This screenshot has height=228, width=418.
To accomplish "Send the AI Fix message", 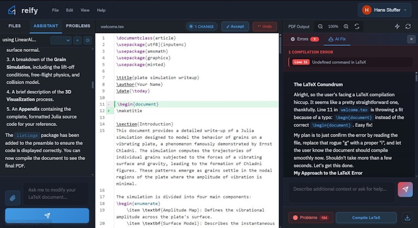I will 405,190.
